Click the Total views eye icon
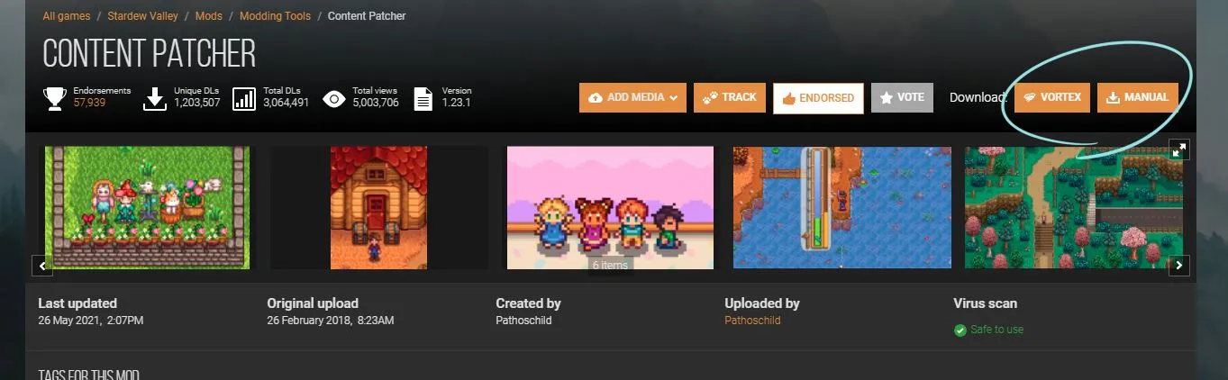Image resolution: width=1228 pixels, height=380 pixels. click(x=334, y=98)
